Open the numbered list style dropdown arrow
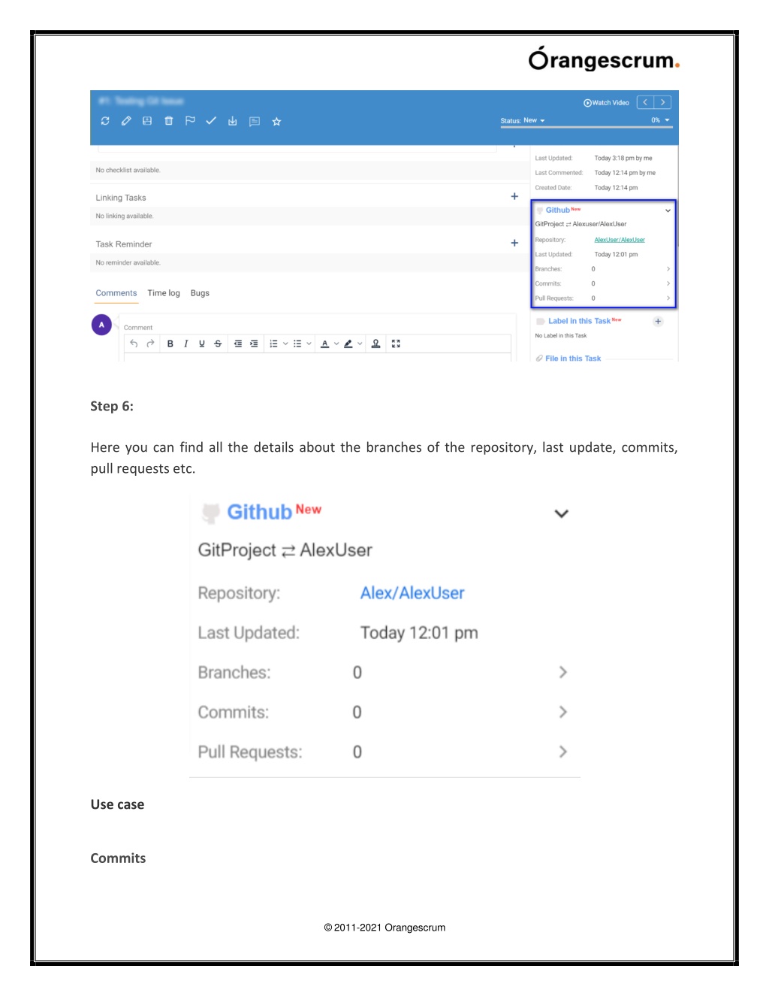This screenshot has height=996, width=769. 285,344
